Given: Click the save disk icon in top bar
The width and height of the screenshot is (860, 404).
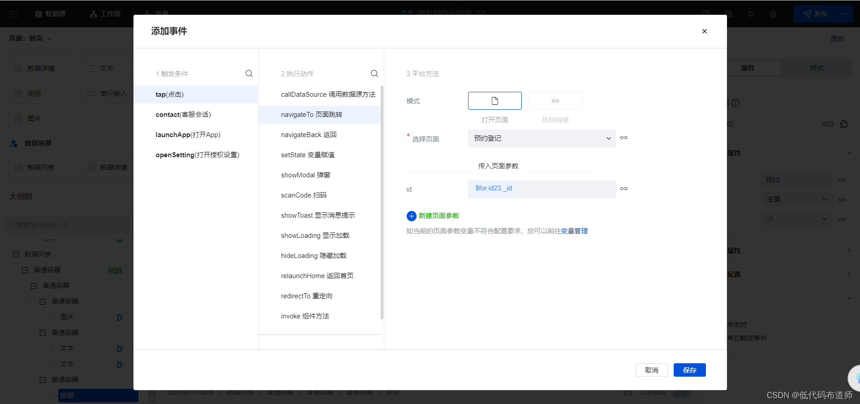Looking at the screenshot, I should pos(729,14).
